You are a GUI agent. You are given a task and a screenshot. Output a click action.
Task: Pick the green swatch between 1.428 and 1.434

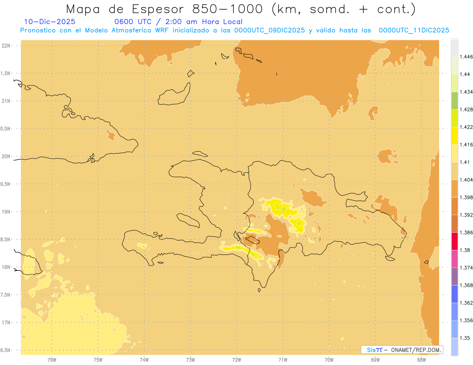(454, 100)
